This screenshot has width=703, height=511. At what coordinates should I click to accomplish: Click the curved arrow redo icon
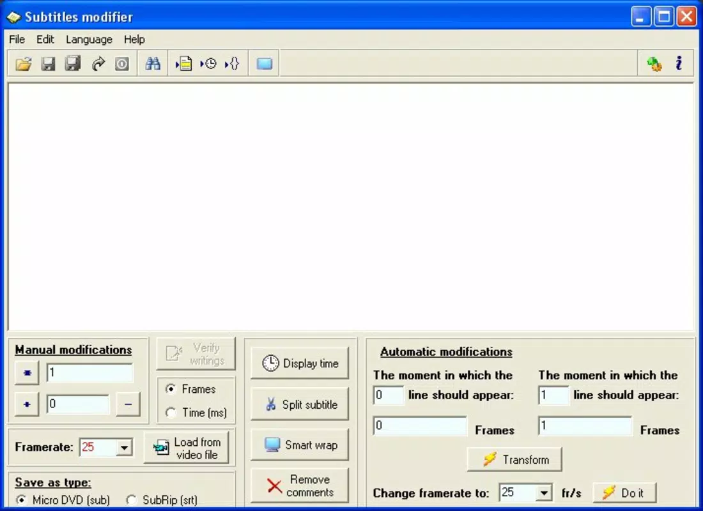click(98, 64)
